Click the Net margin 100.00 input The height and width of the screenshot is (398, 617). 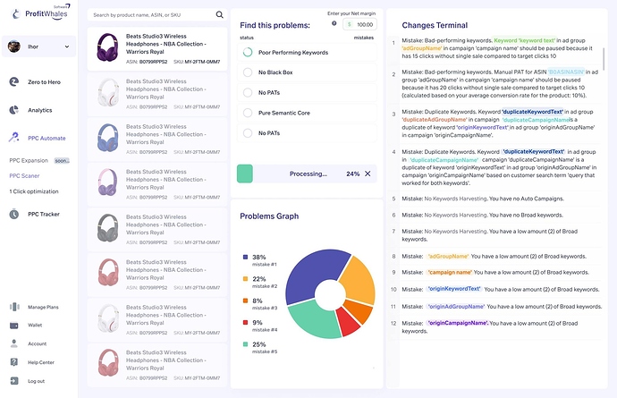tap(360, 24)
